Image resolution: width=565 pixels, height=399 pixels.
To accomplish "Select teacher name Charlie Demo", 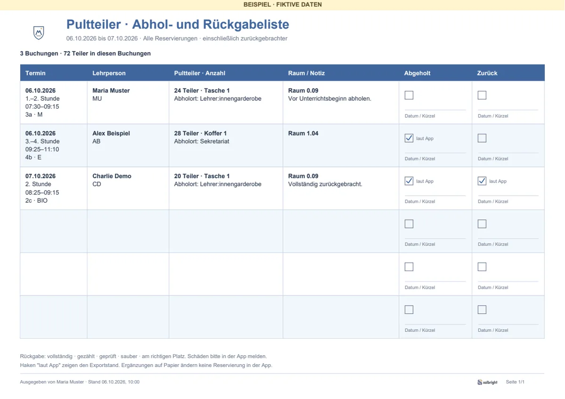I will [x=112, y=176].
